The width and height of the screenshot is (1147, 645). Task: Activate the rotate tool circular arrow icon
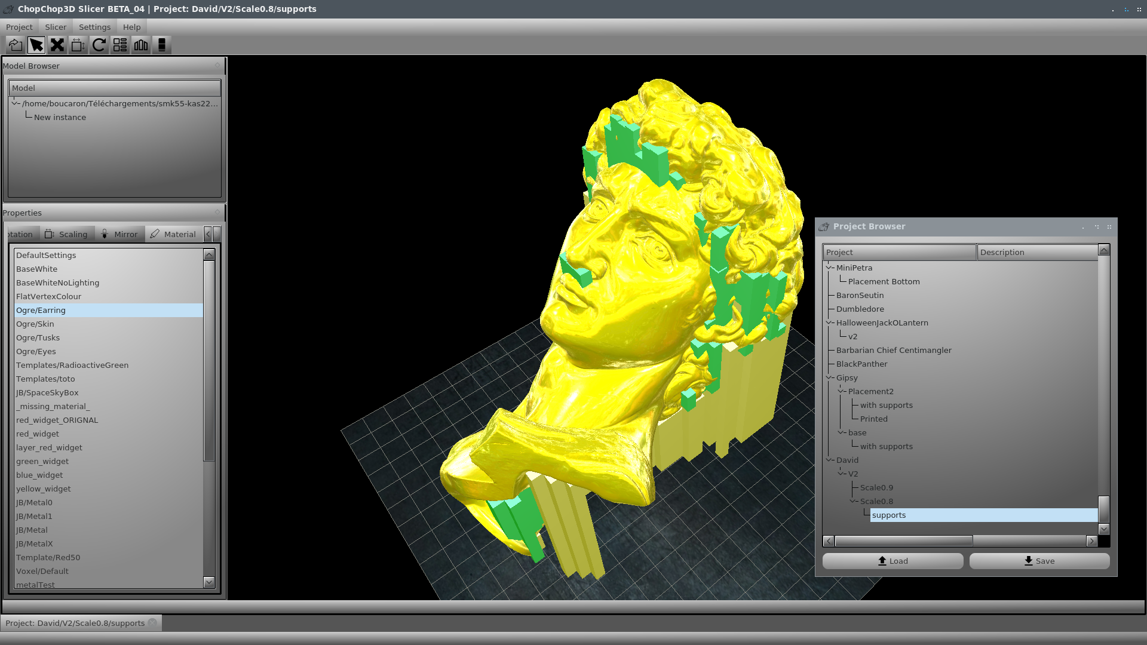pos(99,45)
